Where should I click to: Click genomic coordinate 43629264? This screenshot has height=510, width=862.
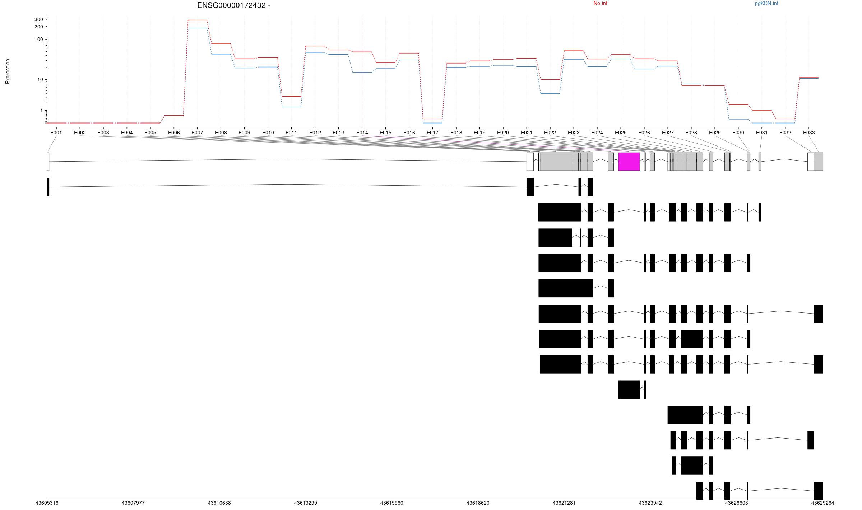[x=823, y=503]
